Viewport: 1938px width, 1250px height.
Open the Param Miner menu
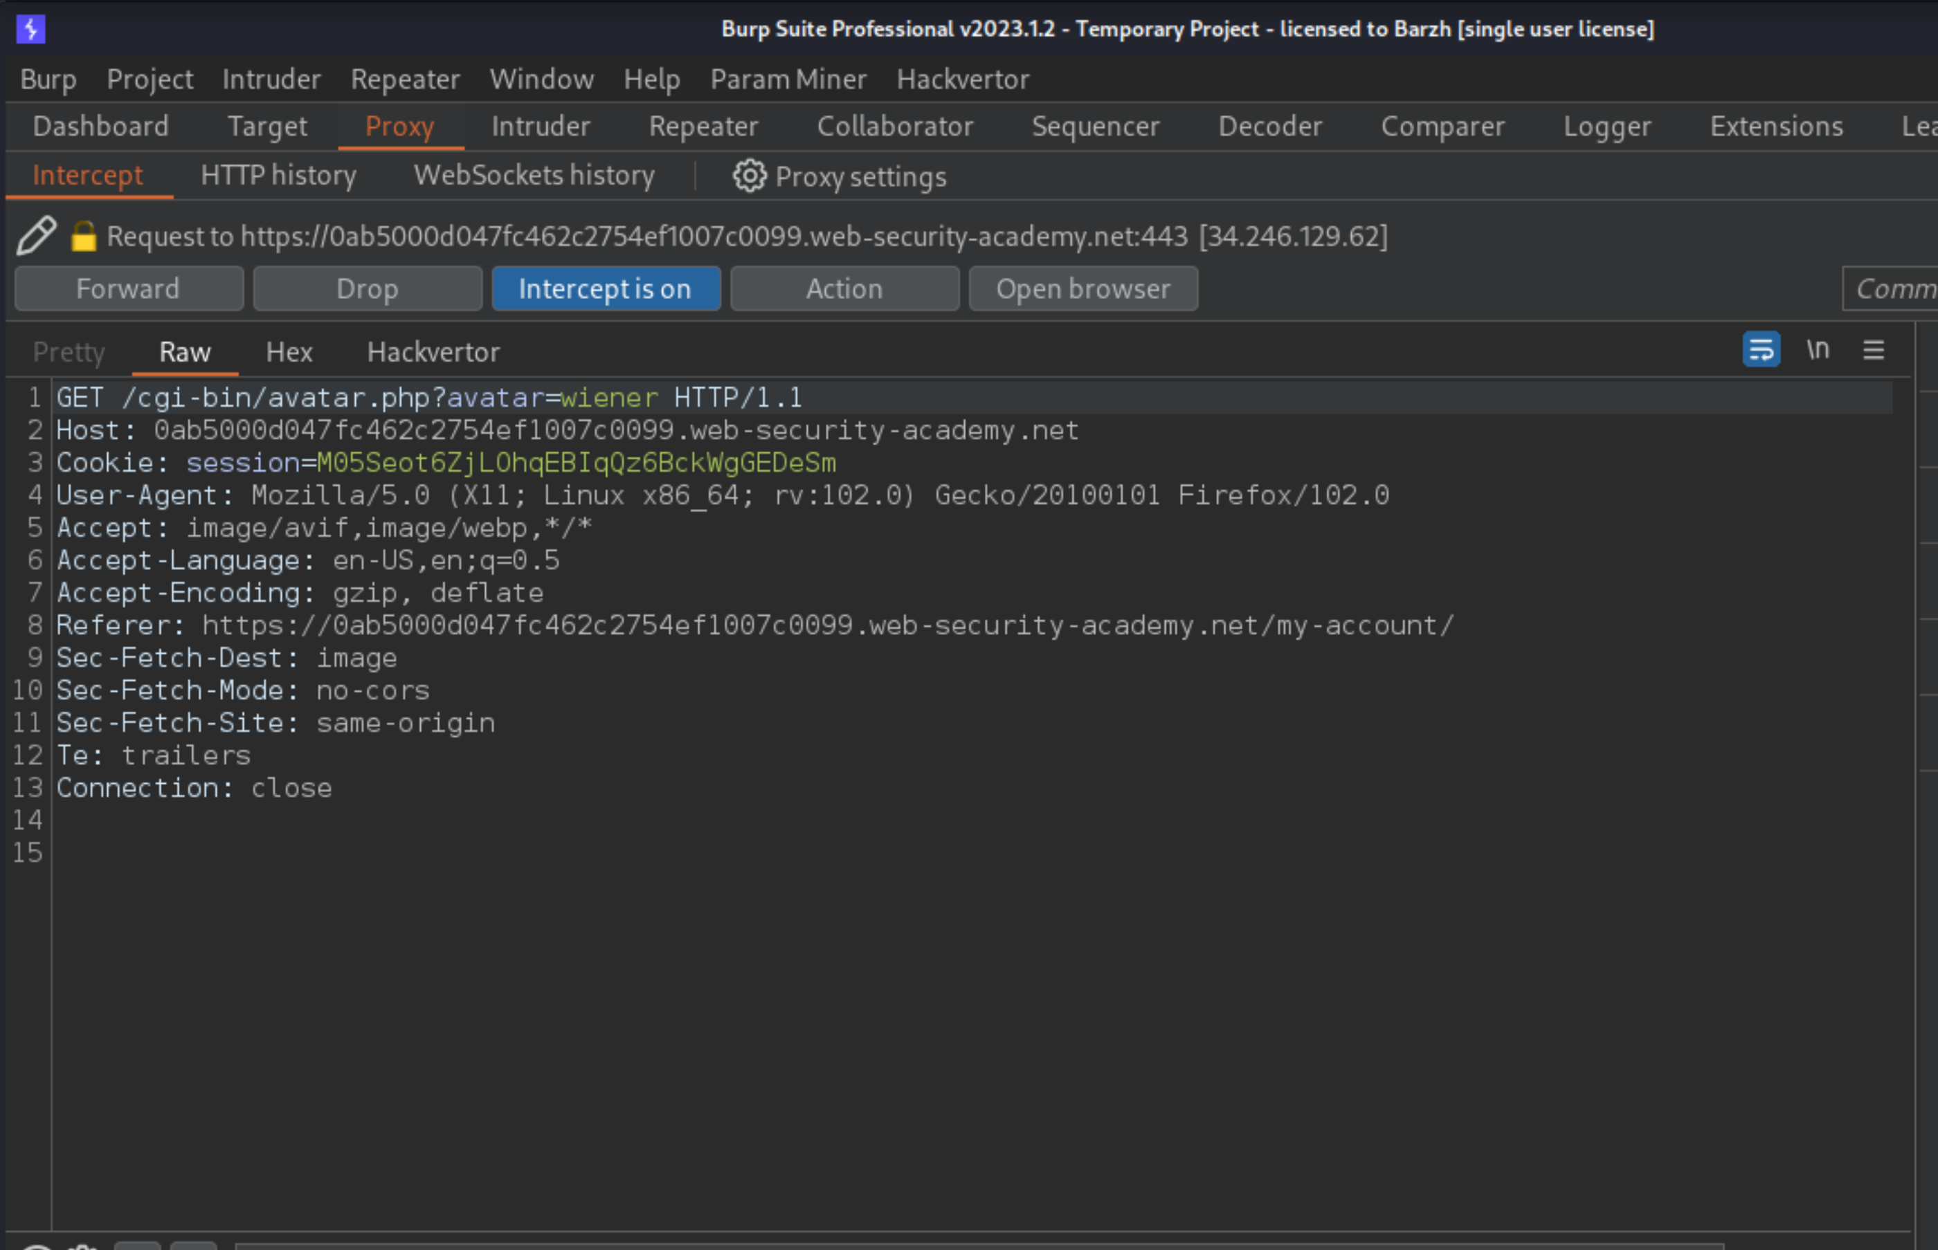(788, 80)
